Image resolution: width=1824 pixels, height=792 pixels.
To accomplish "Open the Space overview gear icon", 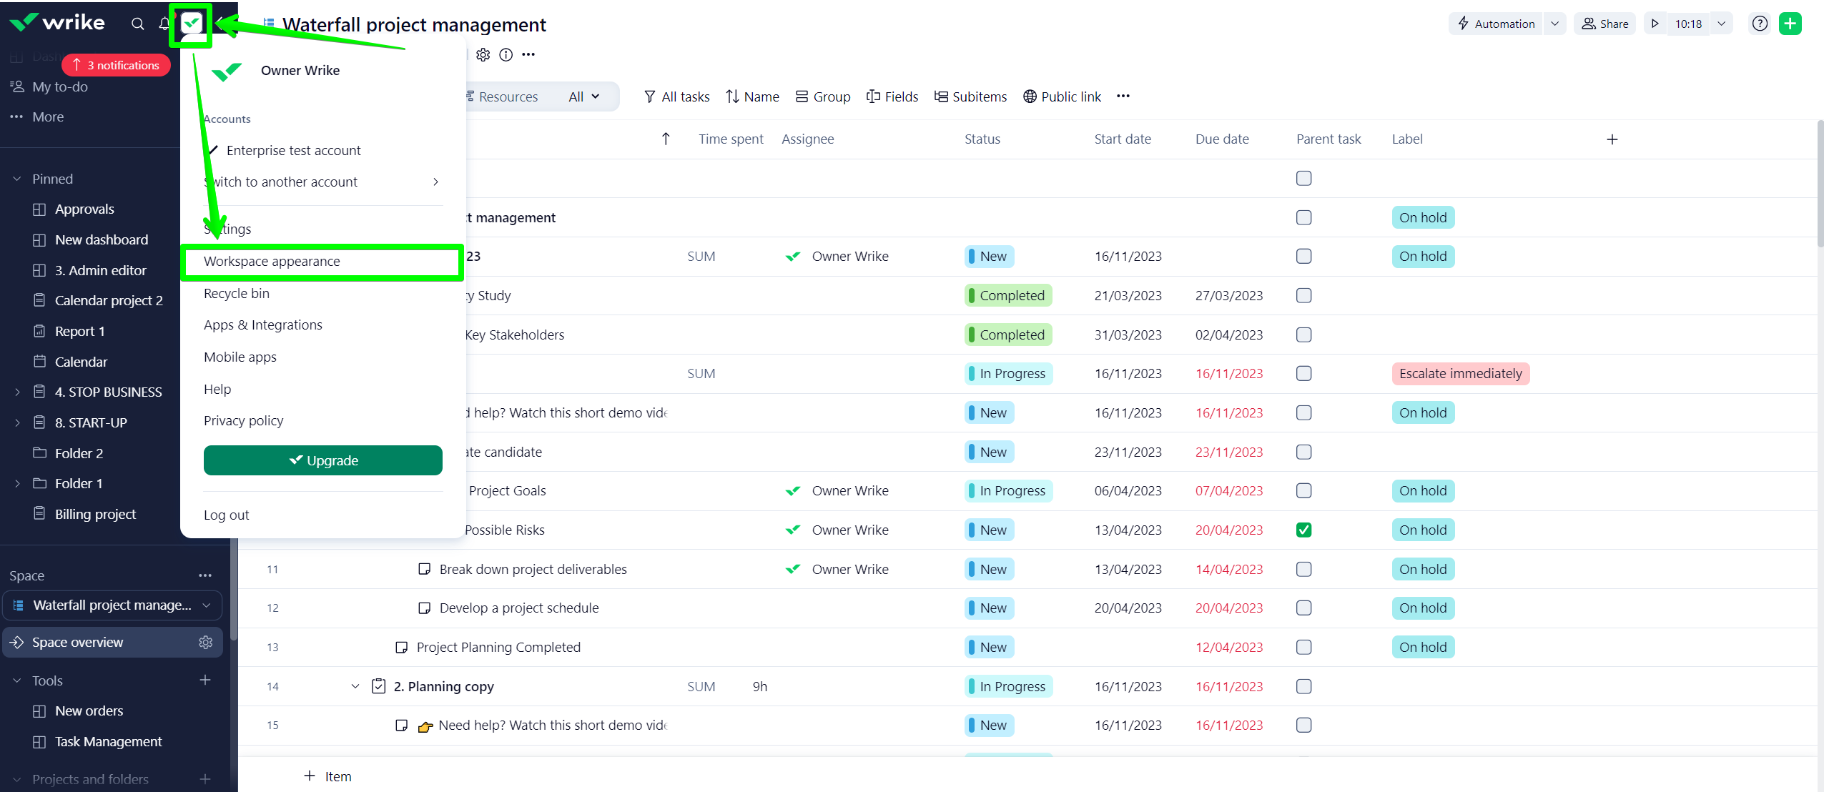I will coord(206,642).
